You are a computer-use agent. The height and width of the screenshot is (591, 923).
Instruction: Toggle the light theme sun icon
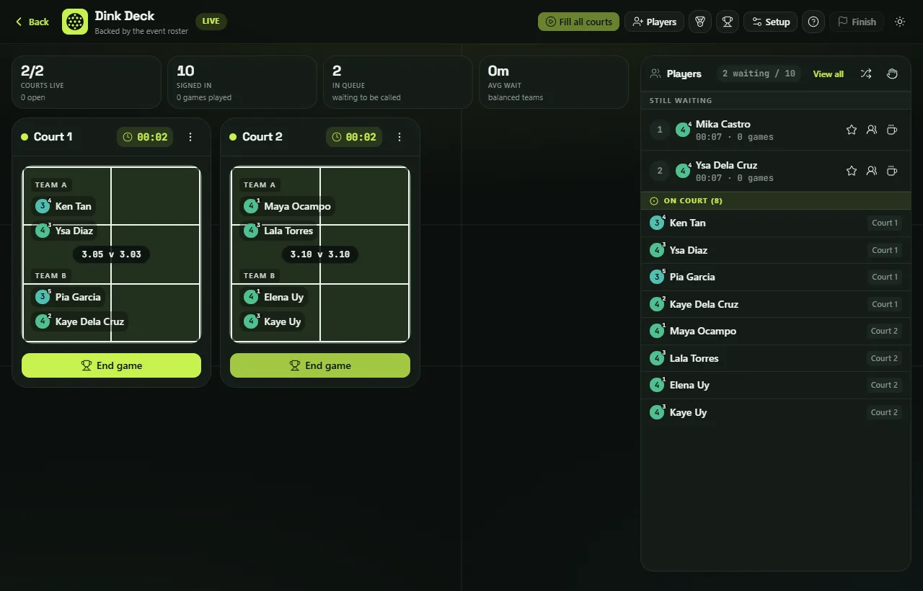(x=900, y=22)
